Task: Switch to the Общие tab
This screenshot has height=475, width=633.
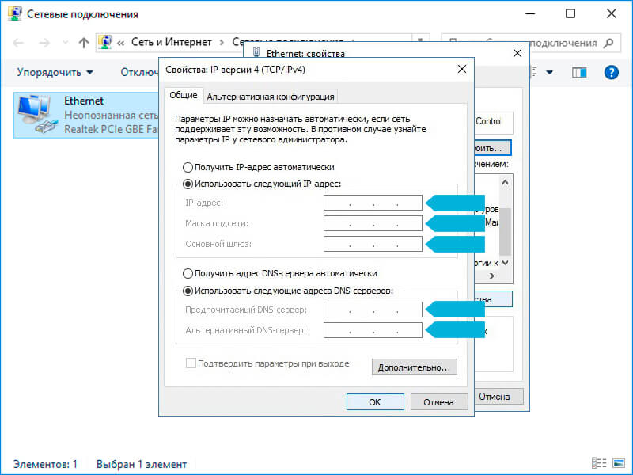Action: (184, 95)
